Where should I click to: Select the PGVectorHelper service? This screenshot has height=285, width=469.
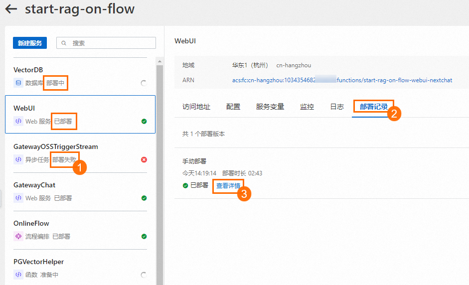click(80, 268)
